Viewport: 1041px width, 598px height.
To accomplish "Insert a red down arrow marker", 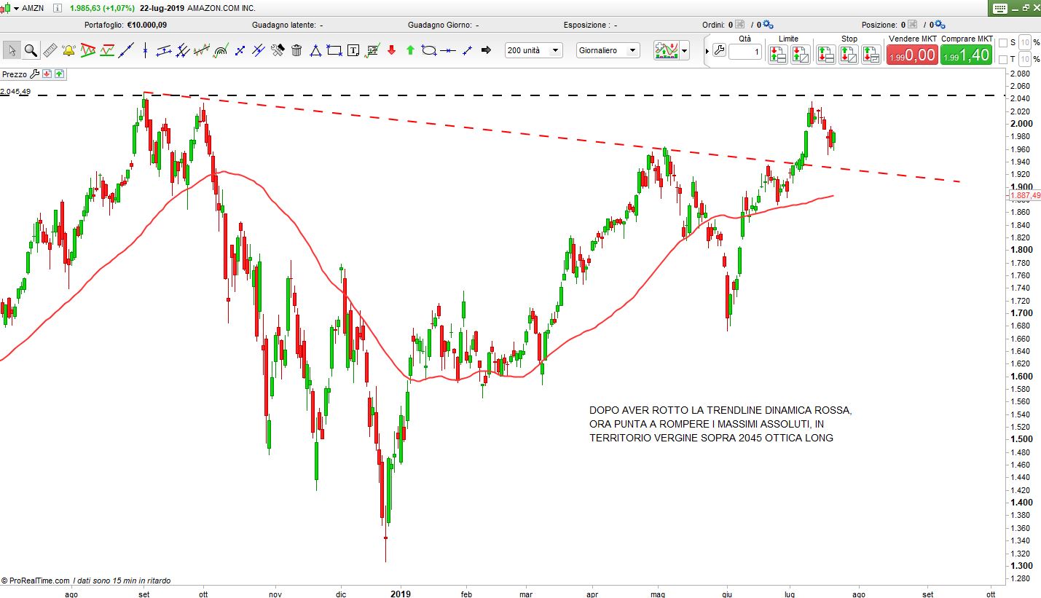I will 391,50.
